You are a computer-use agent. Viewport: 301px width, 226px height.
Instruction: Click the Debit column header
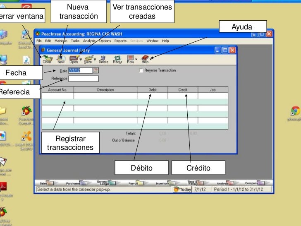pos(153,90)
